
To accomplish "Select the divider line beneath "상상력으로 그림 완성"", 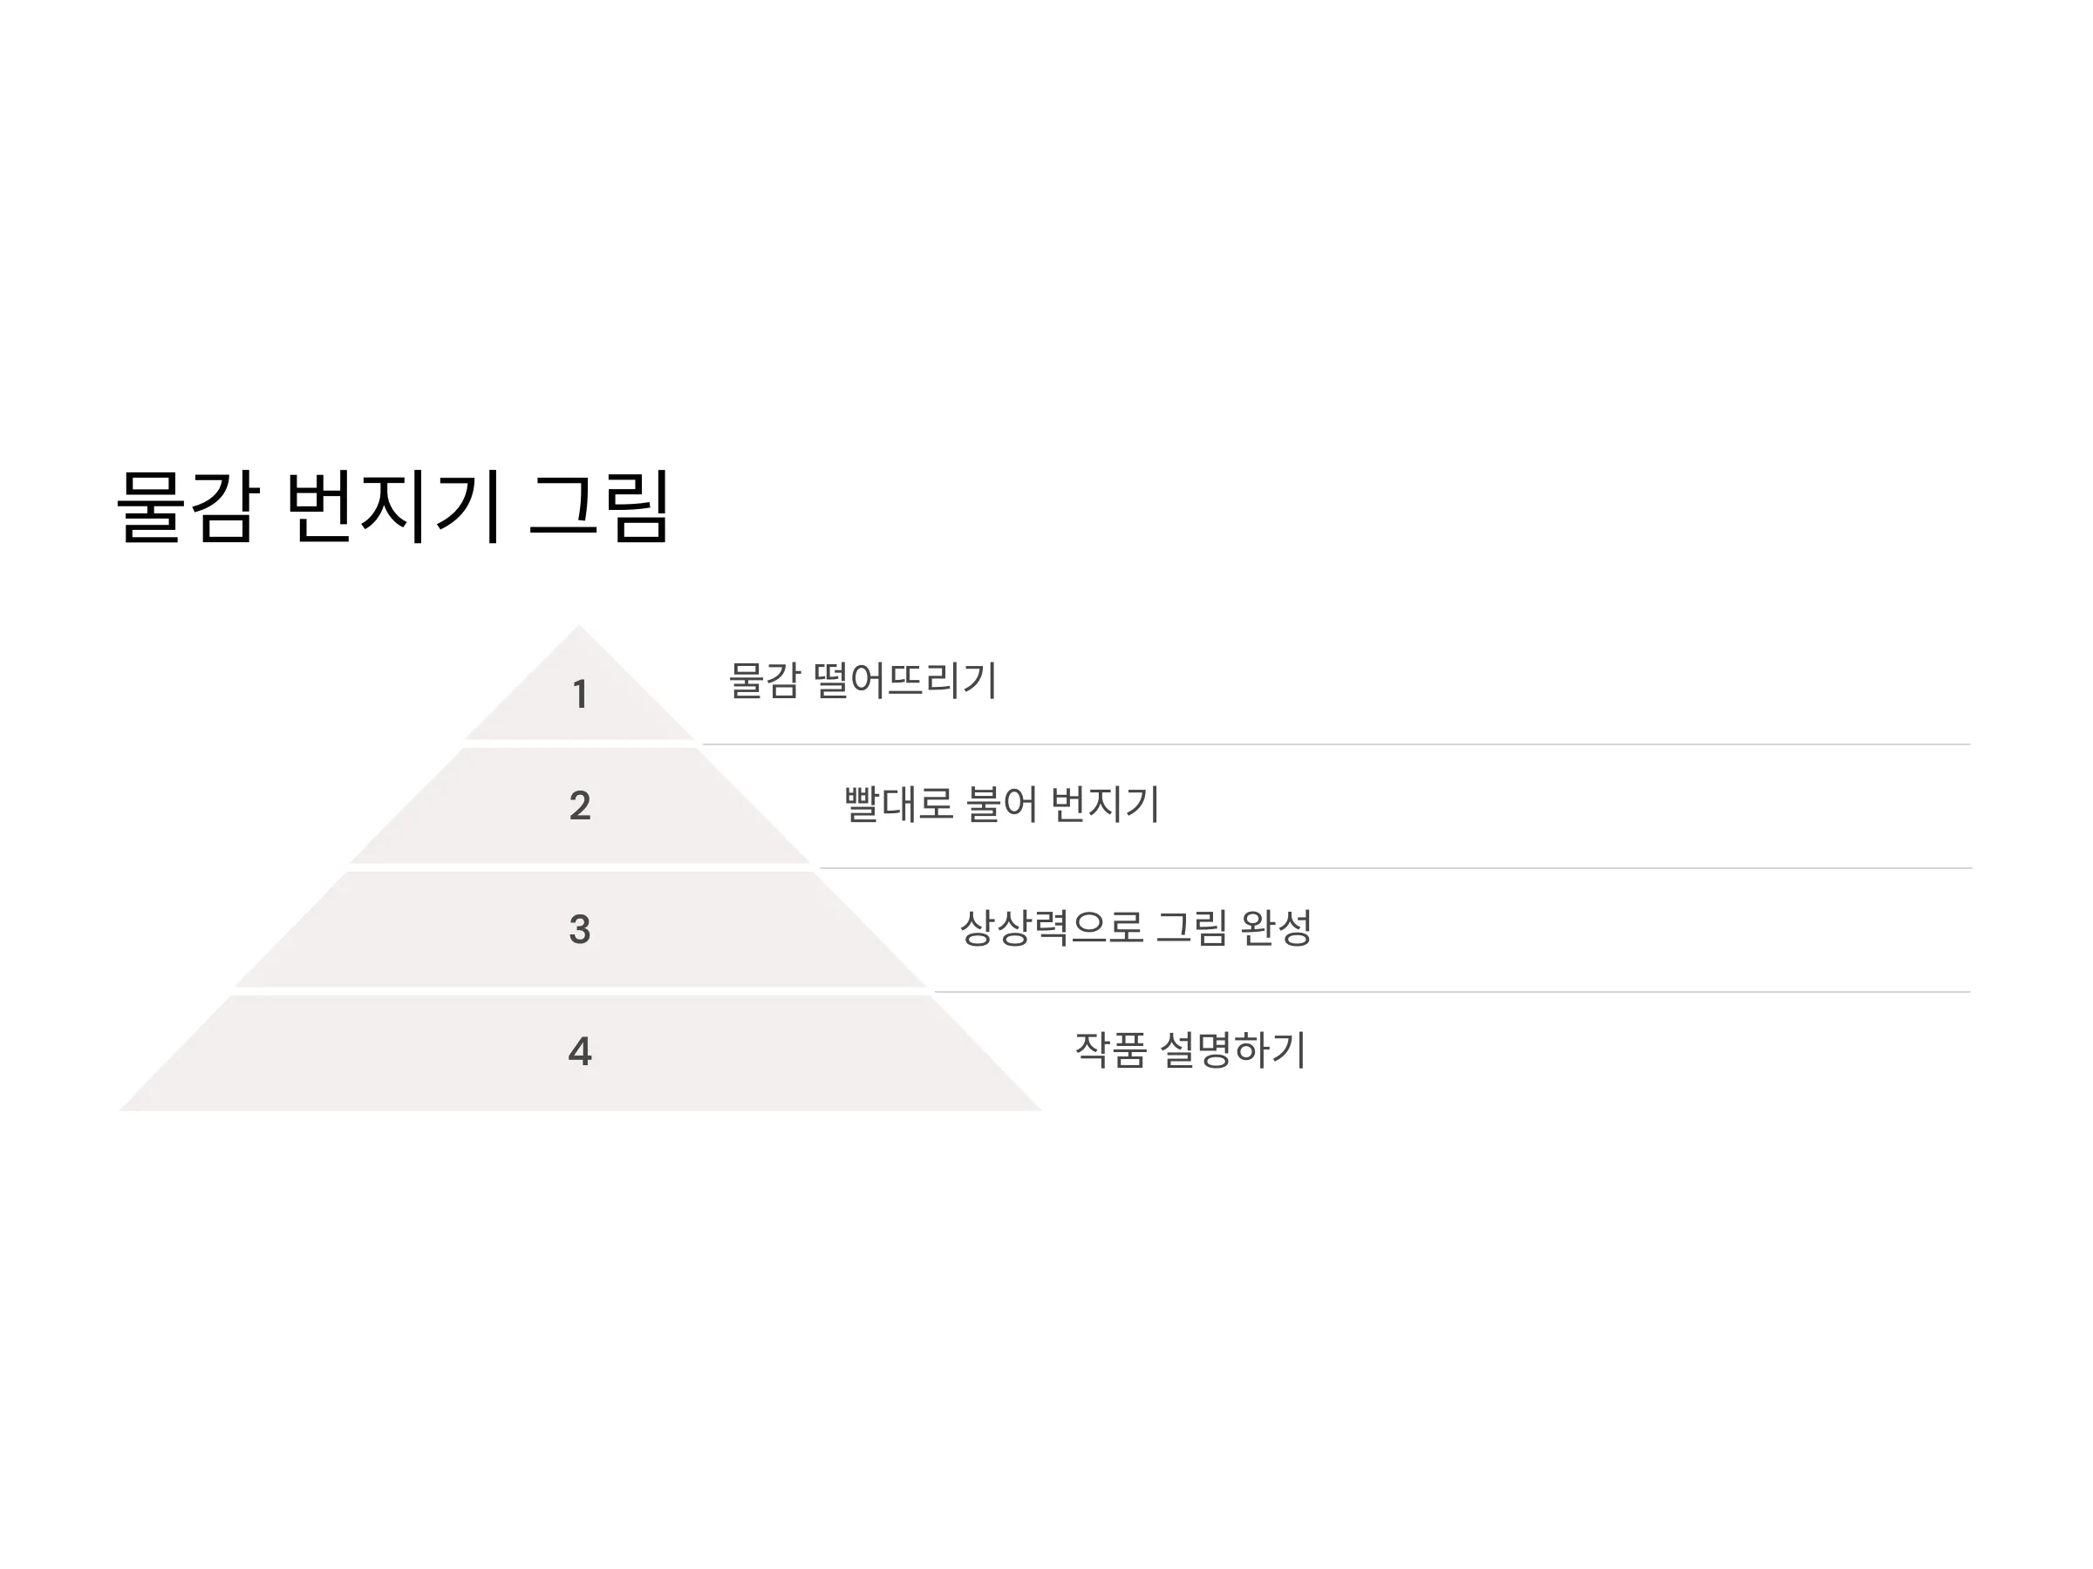I will 1452,992.
